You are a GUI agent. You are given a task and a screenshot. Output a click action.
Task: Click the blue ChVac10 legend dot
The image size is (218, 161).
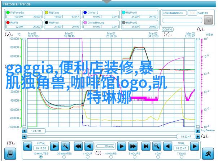[x=85, y=12]
